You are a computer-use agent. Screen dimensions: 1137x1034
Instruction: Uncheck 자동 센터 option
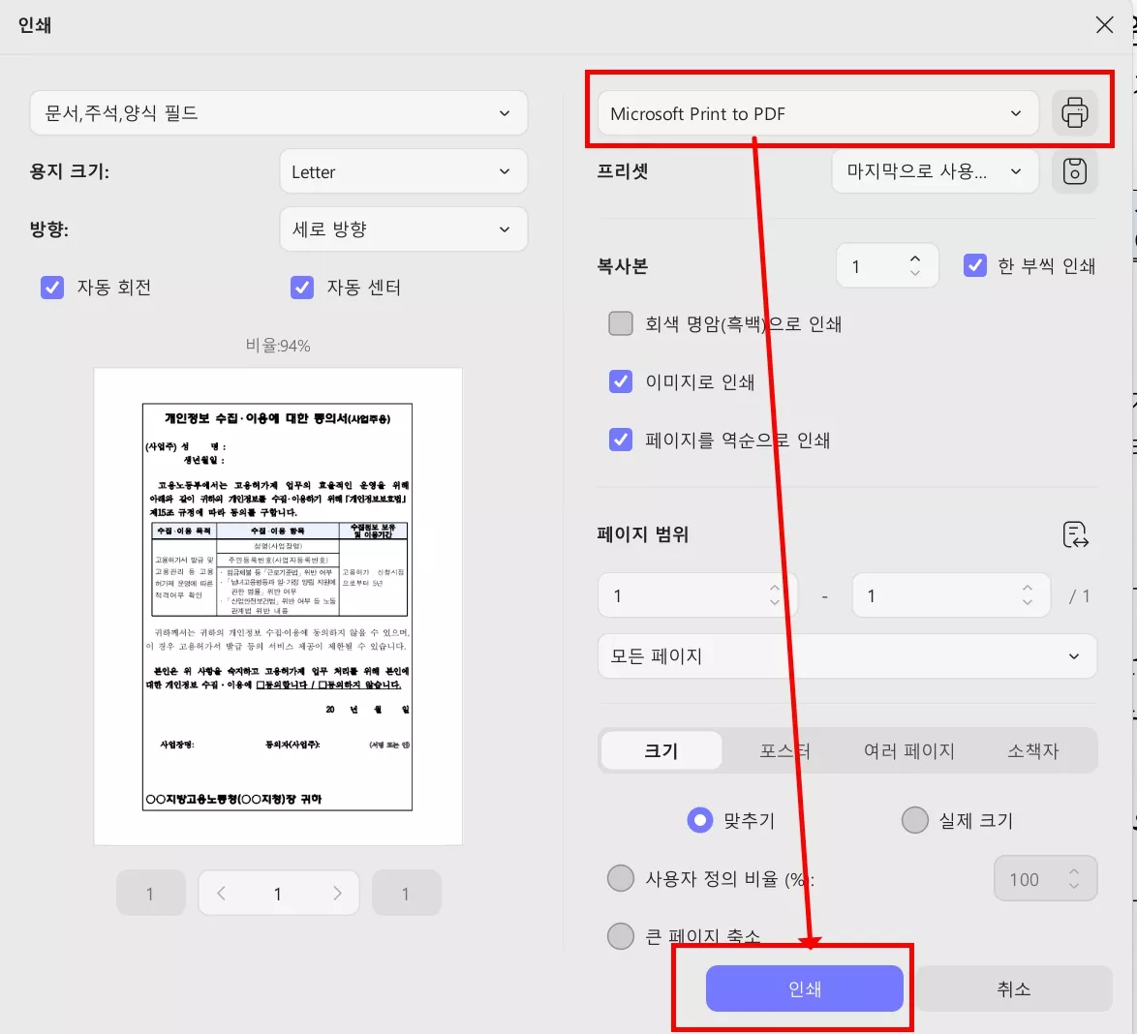coord(302,288)
